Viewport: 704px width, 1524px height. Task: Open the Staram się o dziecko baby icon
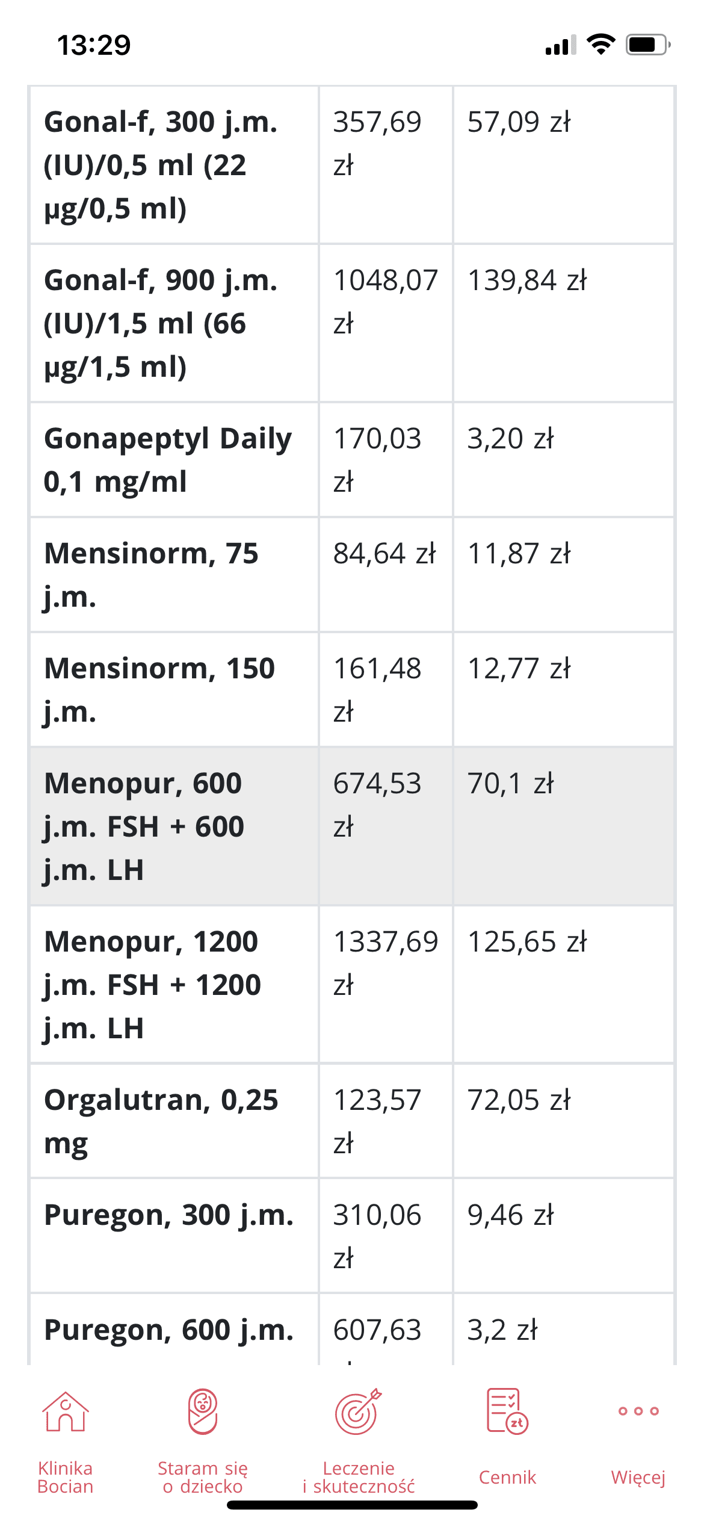tap(203, 1411)
